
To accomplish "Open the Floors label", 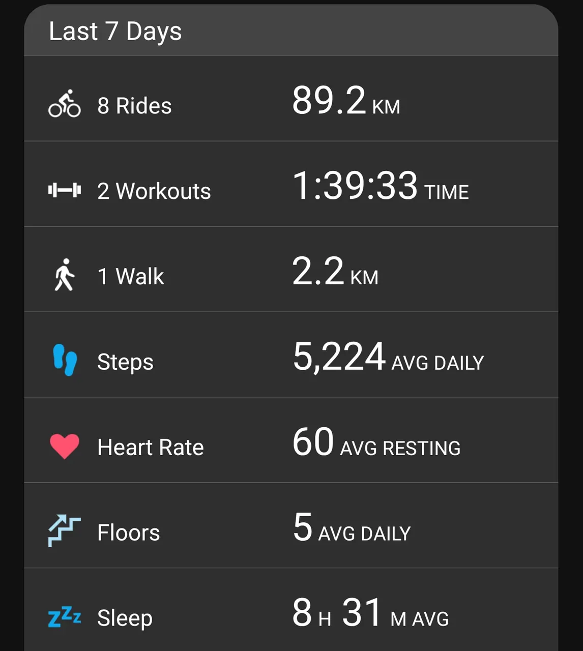I will [128, 533].
